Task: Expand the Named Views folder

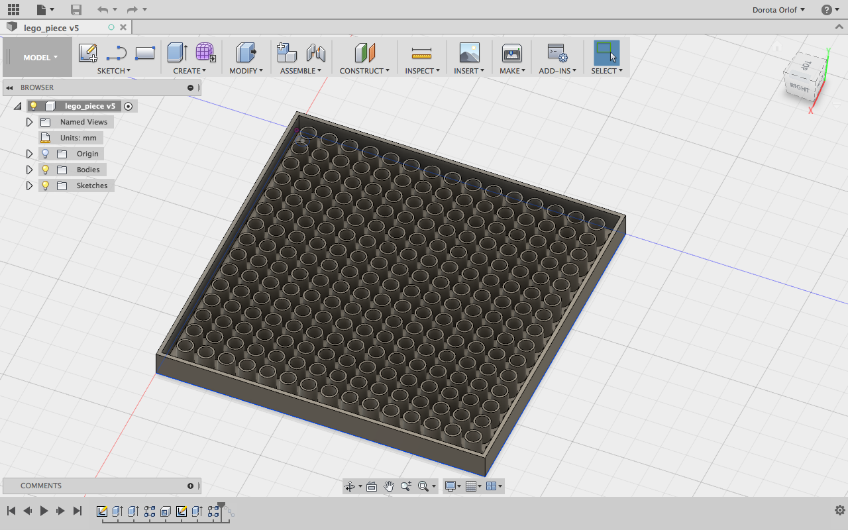Action: [29, 121]
